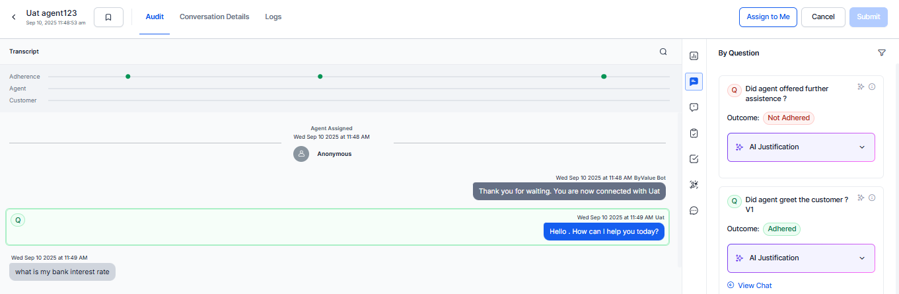
Task: Open transcript search magnifier
Action: [663, 52]
